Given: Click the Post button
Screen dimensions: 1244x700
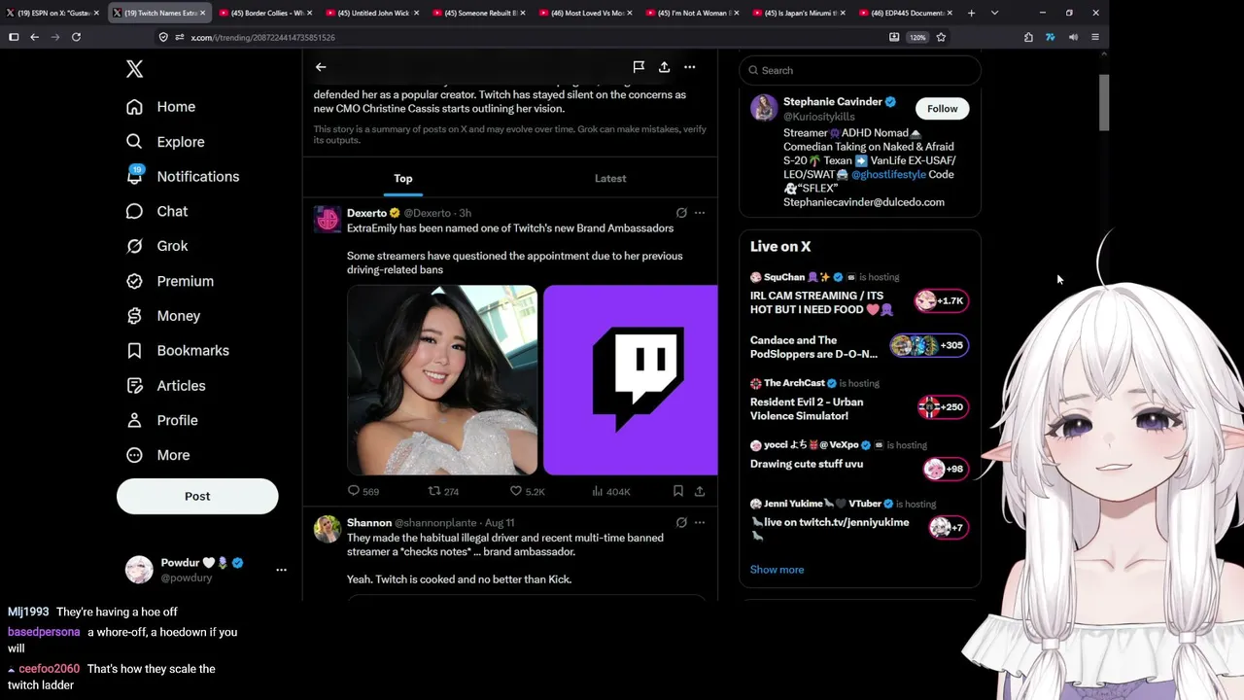Looking at the screenshot, I should pyautogui.click(x=197, y=496).
